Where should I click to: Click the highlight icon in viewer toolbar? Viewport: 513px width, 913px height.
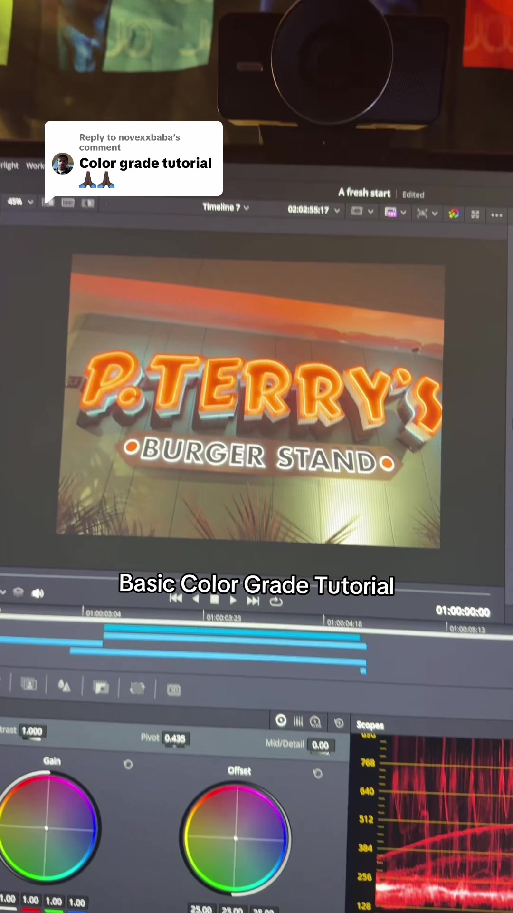tap(88, 204)
